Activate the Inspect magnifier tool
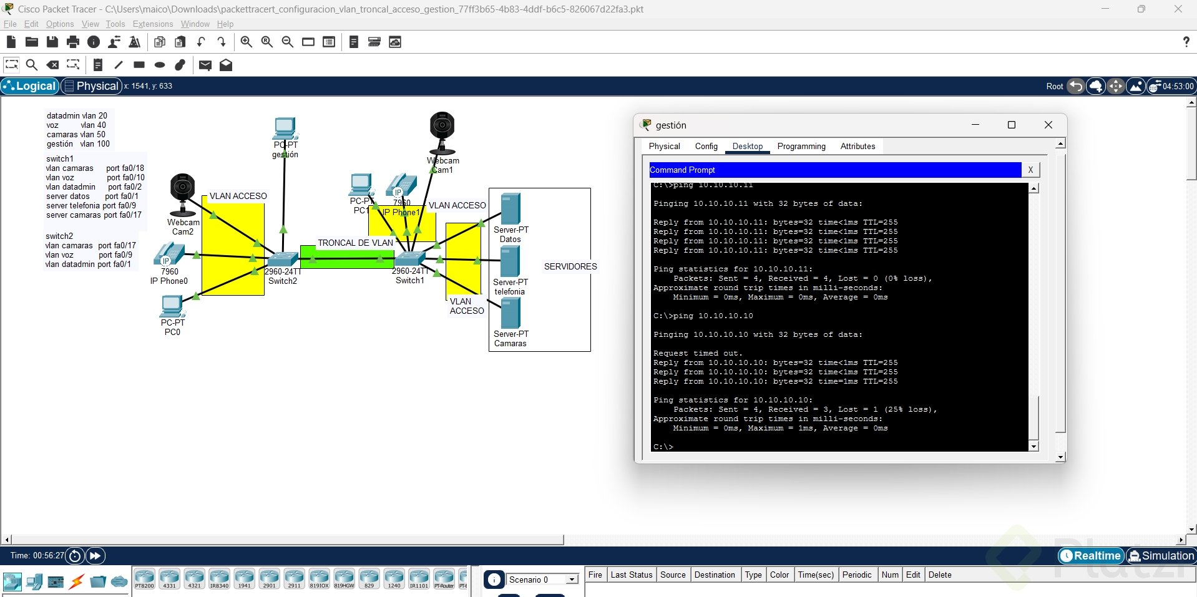 click(x=32, y=64)
